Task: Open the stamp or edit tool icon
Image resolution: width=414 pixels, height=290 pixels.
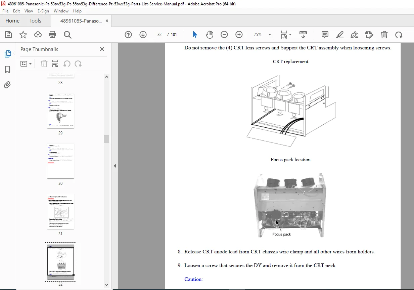Action: point(369,35)
